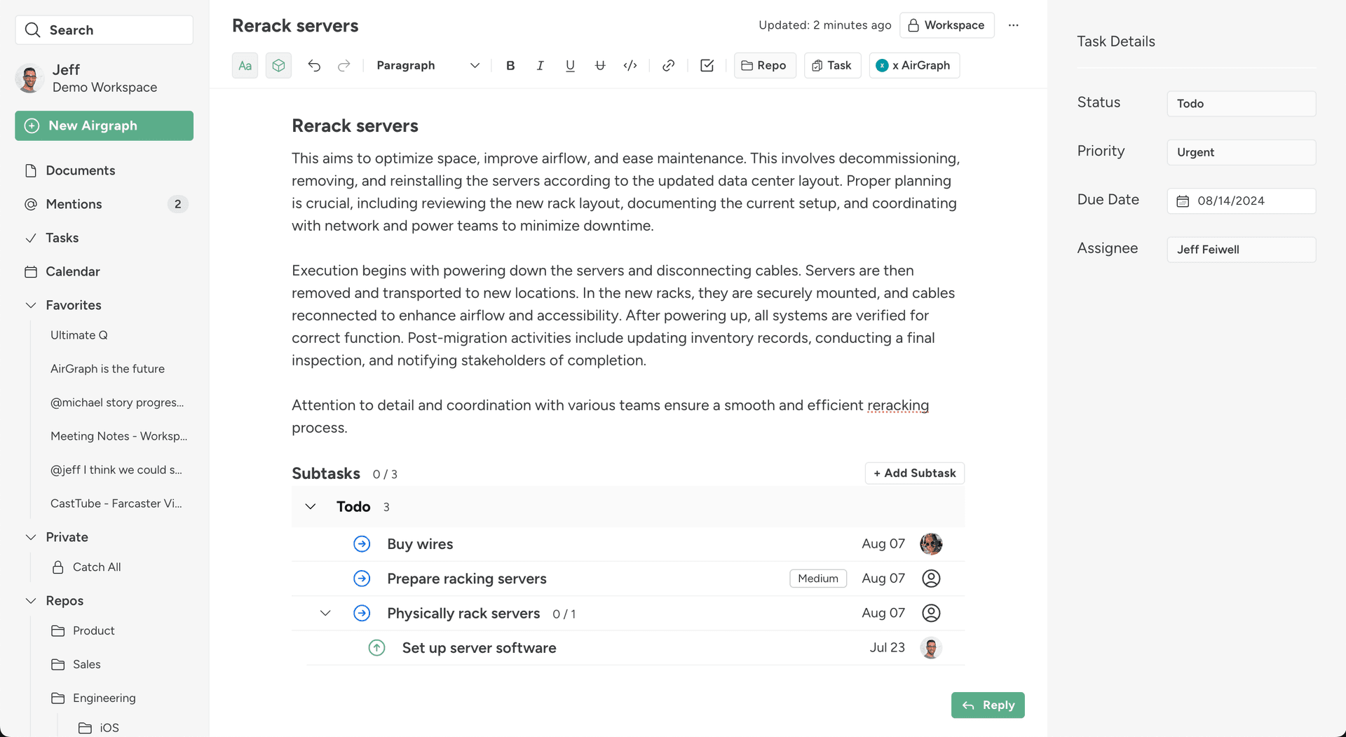Collapse the Todo subtasks group
Screen dimensions: 1346x737
311,506
